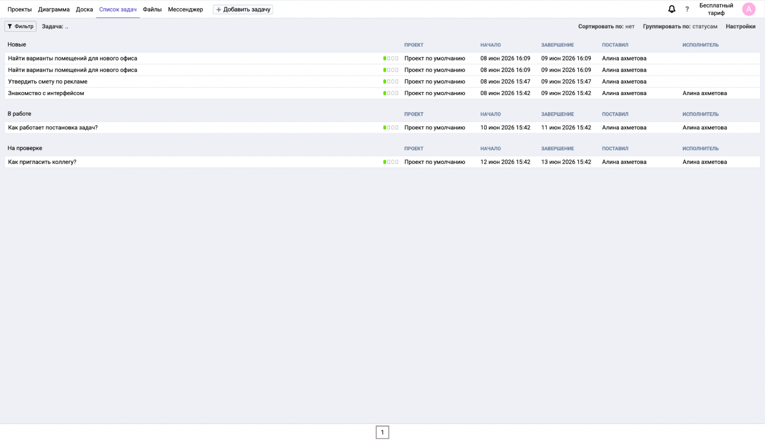Viewport: 765px width, 440px height.
Task: Open the Проекты tab
Action: tap(20, 9)
